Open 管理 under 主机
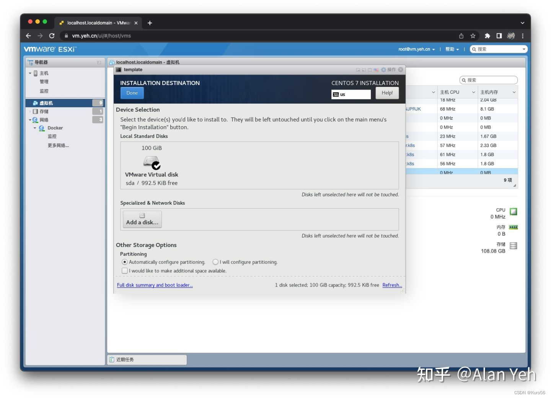 click(x=44, y=82)
